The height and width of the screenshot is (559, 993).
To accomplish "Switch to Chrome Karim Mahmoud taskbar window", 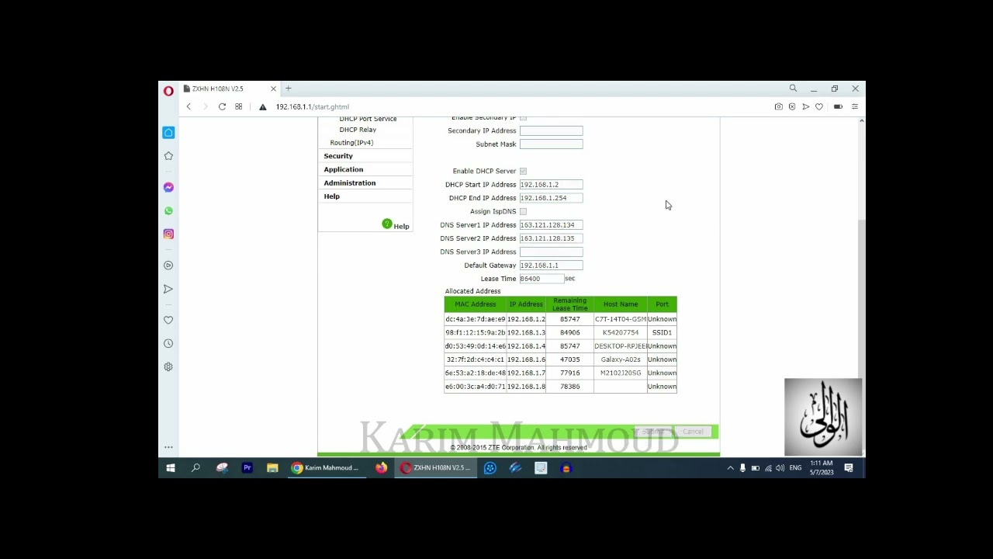I will (x=326, y=467).
